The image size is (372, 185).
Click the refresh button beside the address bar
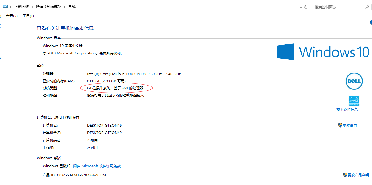click(x=306, y=7)
